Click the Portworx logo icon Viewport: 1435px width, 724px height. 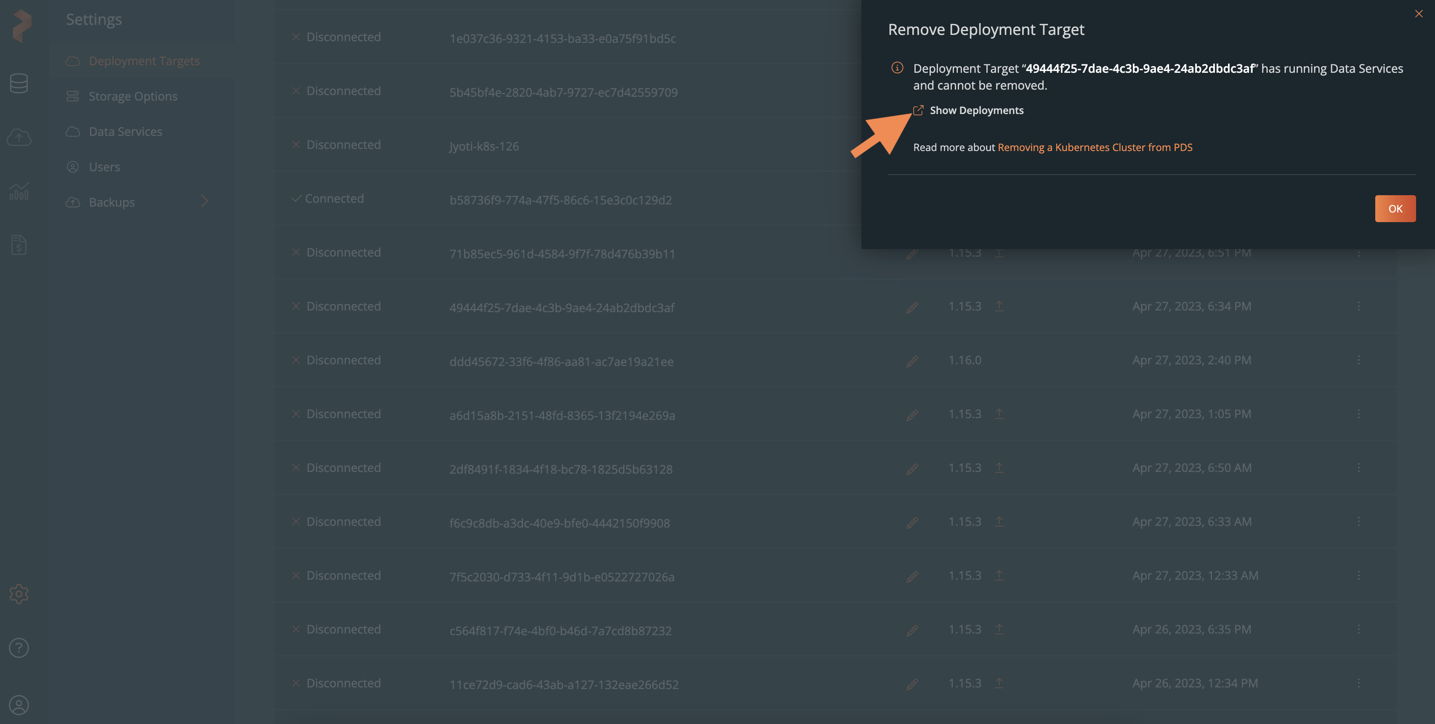point(22,26)
